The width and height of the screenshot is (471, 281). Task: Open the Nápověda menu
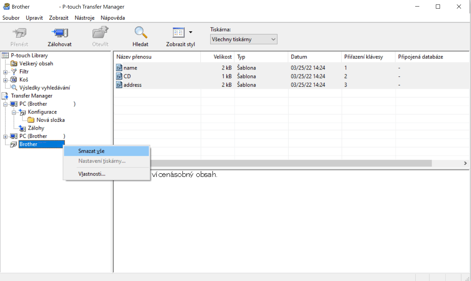click(x=113, y=18)
